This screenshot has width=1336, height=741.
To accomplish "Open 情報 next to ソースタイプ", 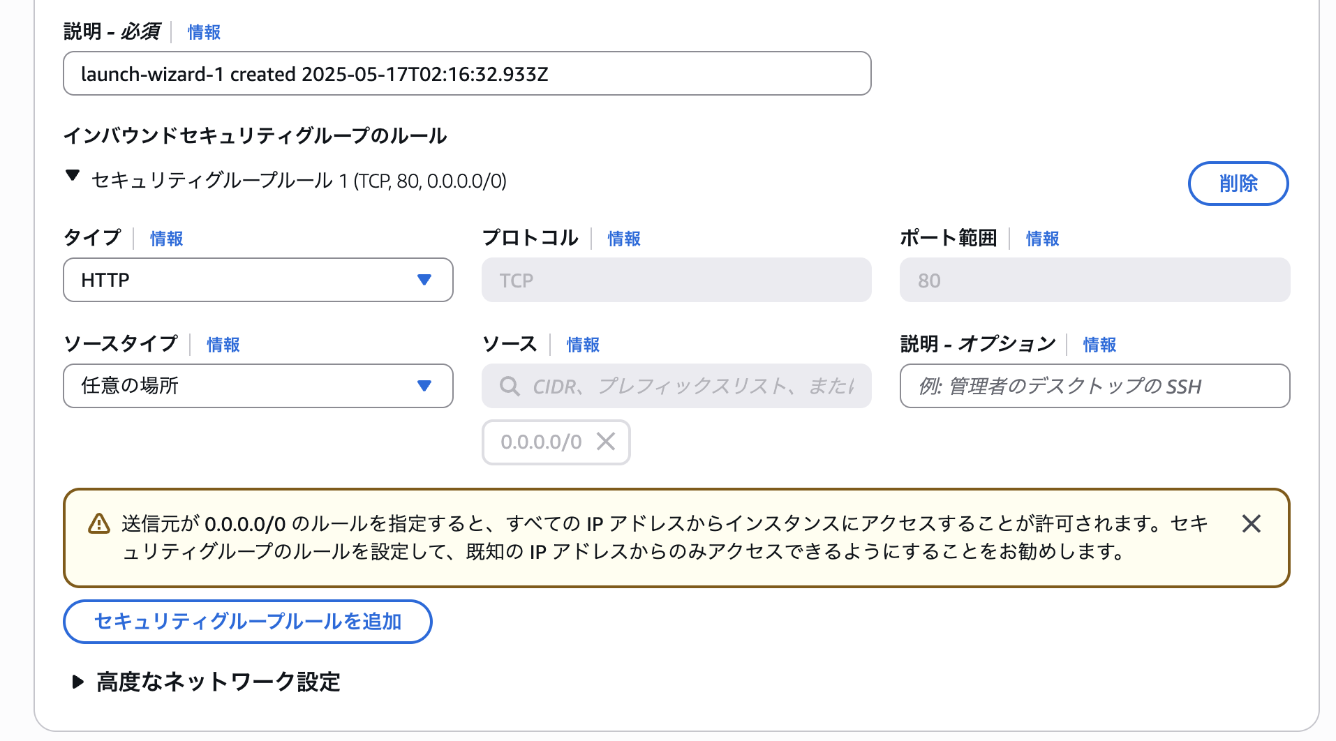I will [222, 345].
